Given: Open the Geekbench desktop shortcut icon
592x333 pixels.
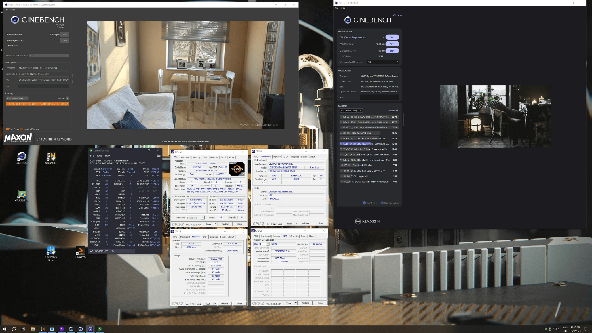Looking at the screenshot, I should (51, 253).
